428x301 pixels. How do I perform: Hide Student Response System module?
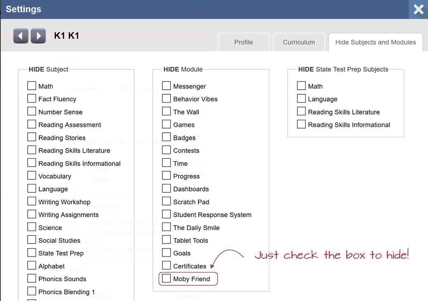(x=166, y=214)
